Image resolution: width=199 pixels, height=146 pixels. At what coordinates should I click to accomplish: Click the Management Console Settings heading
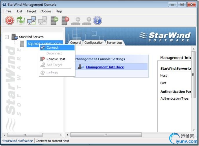[x=100, y=59]
